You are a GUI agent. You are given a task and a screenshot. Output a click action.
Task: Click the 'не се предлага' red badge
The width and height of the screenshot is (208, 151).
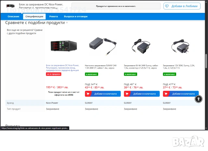pos(54,74)
